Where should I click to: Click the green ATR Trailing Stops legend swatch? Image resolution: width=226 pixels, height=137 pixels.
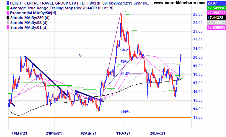pos(8,8)
